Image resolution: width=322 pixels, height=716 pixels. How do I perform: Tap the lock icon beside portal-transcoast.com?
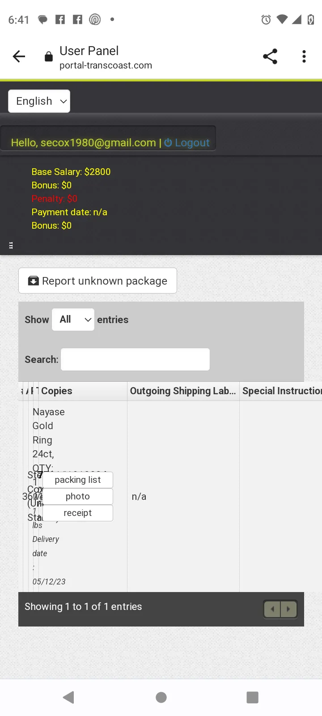tap(49, 56)
